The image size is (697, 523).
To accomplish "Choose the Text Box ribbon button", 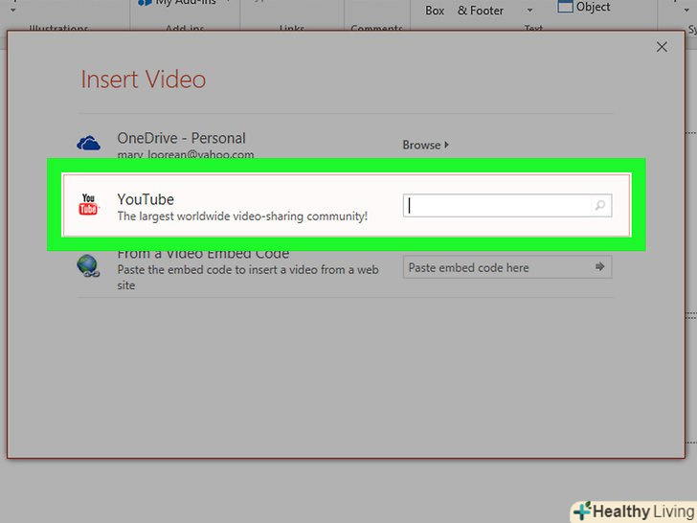I will [x=435, y=11].
